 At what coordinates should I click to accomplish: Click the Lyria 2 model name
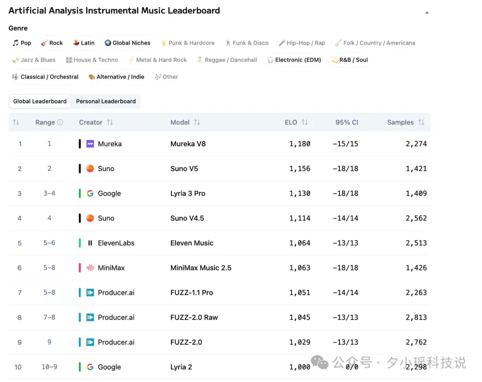181,367
